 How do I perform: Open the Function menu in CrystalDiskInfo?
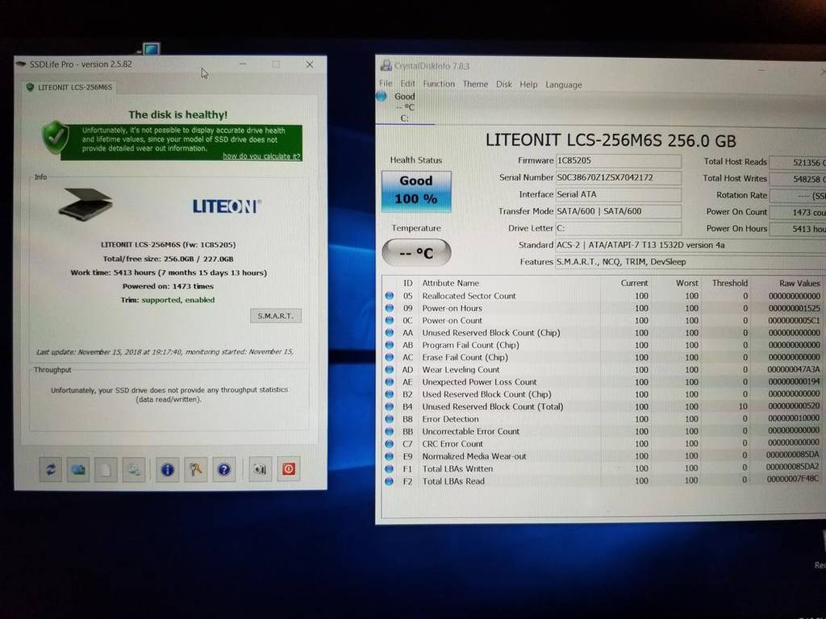click(x=438, y=84)
